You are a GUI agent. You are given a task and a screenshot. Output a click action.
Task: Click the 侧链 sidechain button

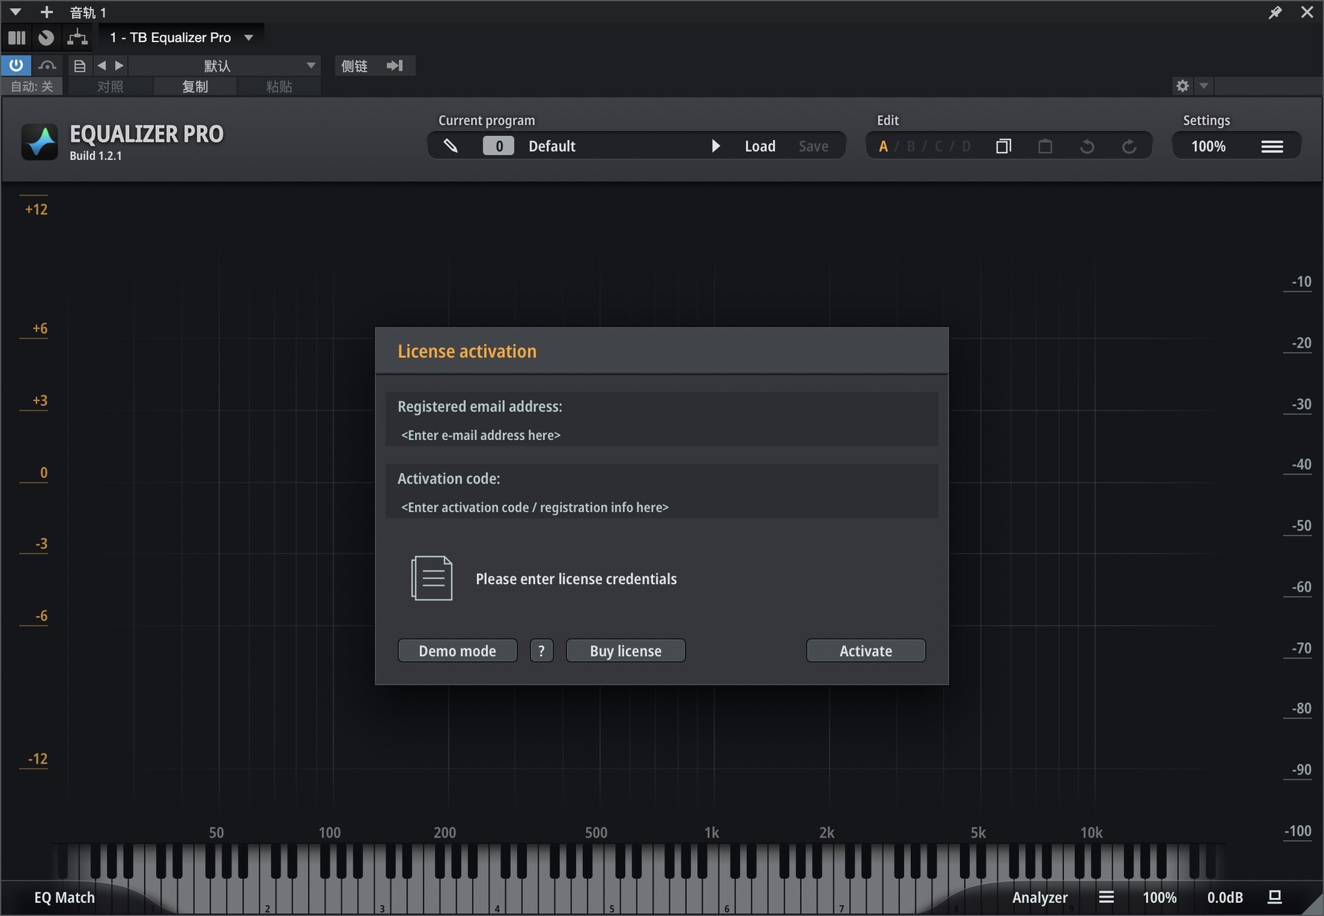(354, 66)
